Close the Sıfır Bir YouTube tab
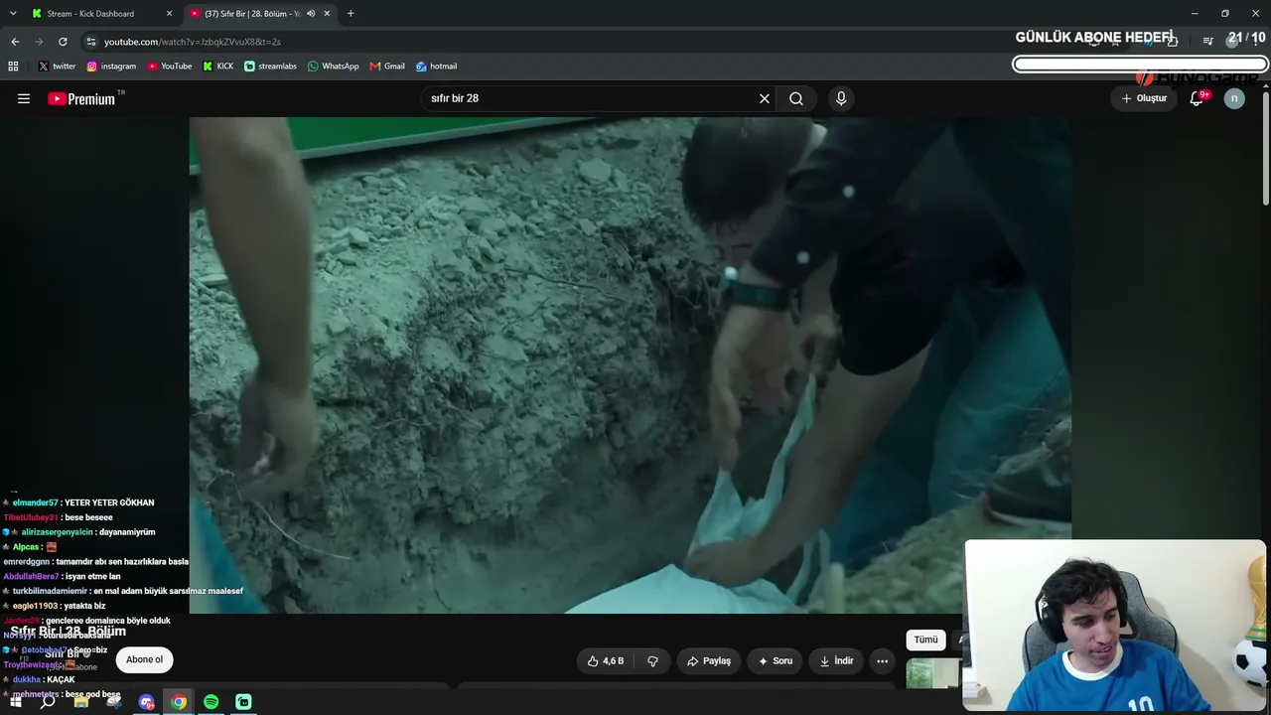The image size is (1271, 715). (x=327, y=14)
